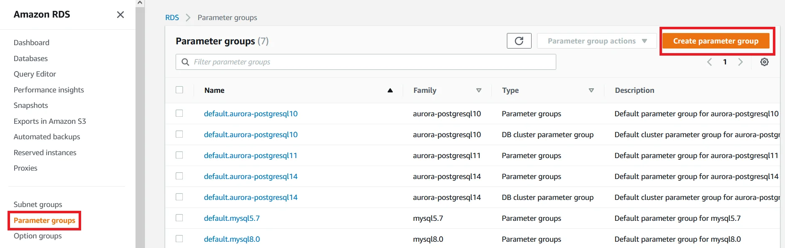Select all parameter groups checkbox
785x248 pixels.
point(179,90)
